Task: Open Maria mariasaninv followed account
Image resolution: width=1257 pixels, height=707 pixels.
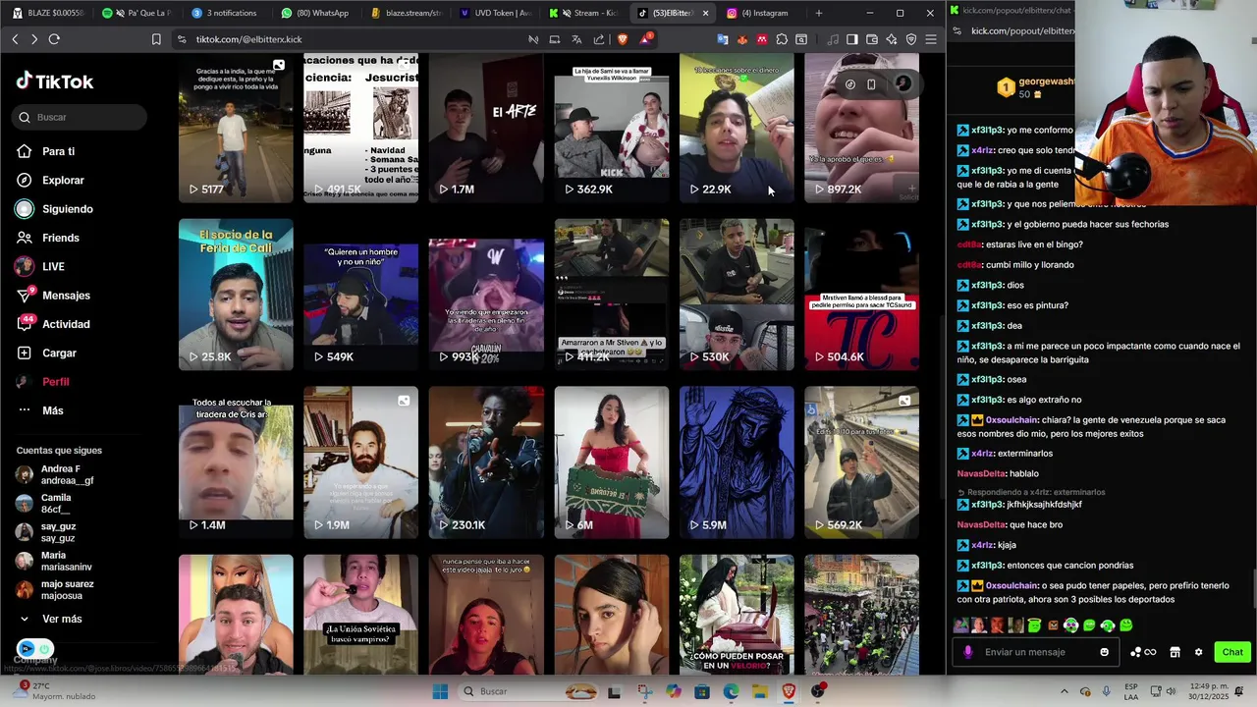Action: (54, 561)
